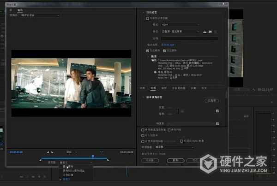Click the Set In Point marker icon
Viewport: 277px width, 186px height.
pos(48,152)
